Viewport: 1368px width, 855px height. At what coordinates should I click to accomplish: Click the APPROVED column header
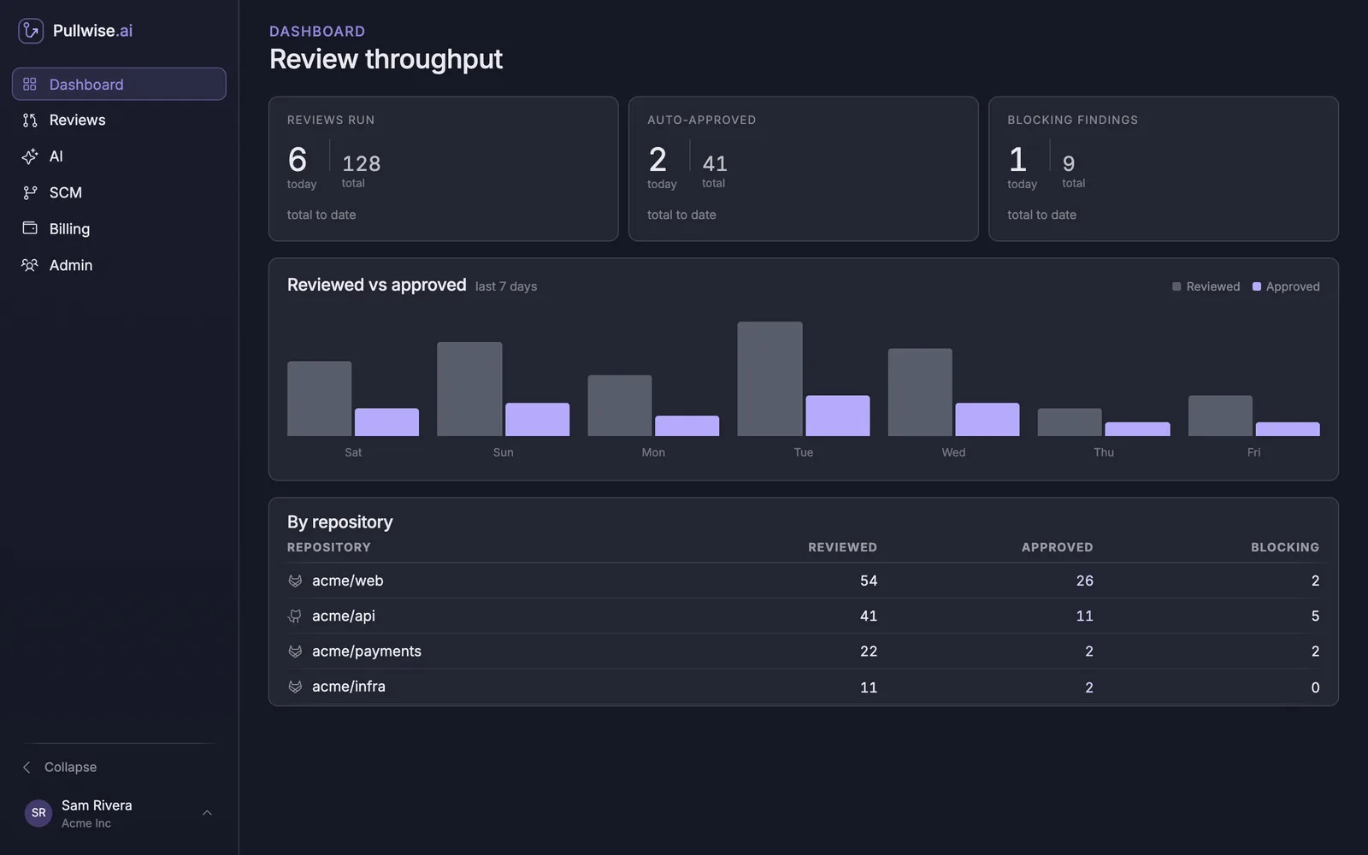[1057, 547]
